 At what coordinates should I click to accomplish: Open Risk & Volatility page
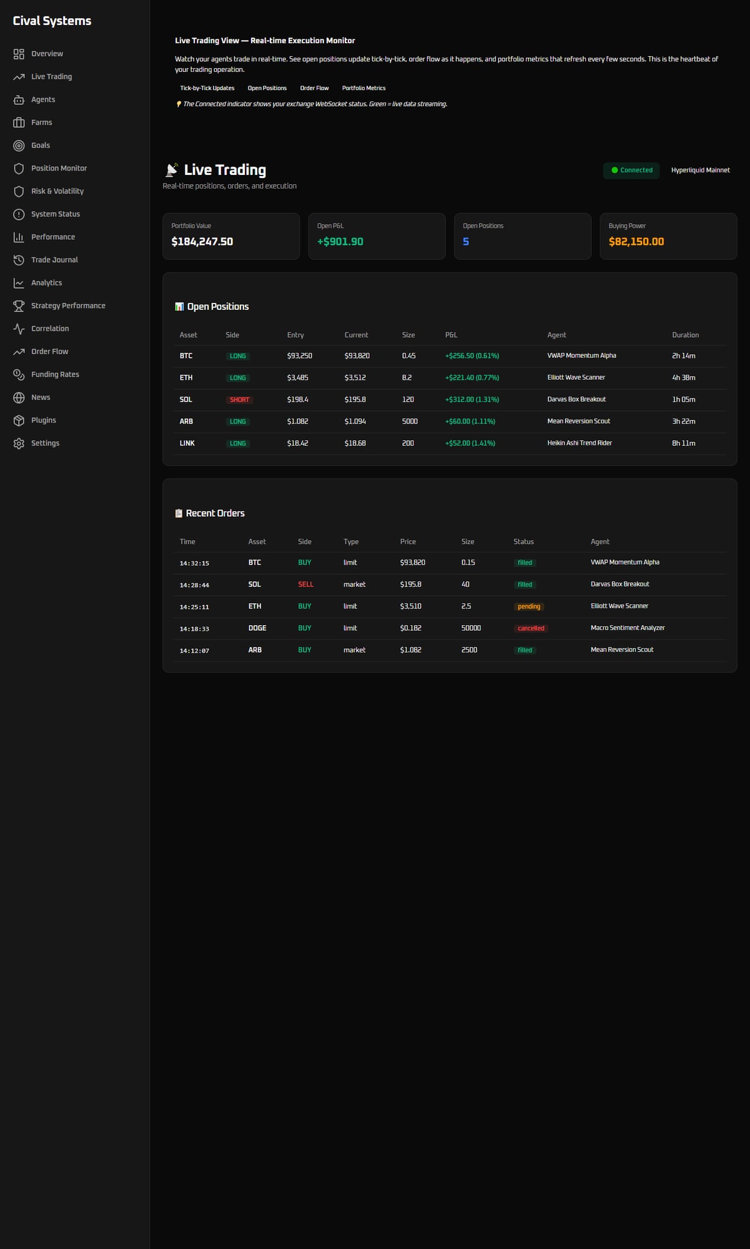[57, 191]
